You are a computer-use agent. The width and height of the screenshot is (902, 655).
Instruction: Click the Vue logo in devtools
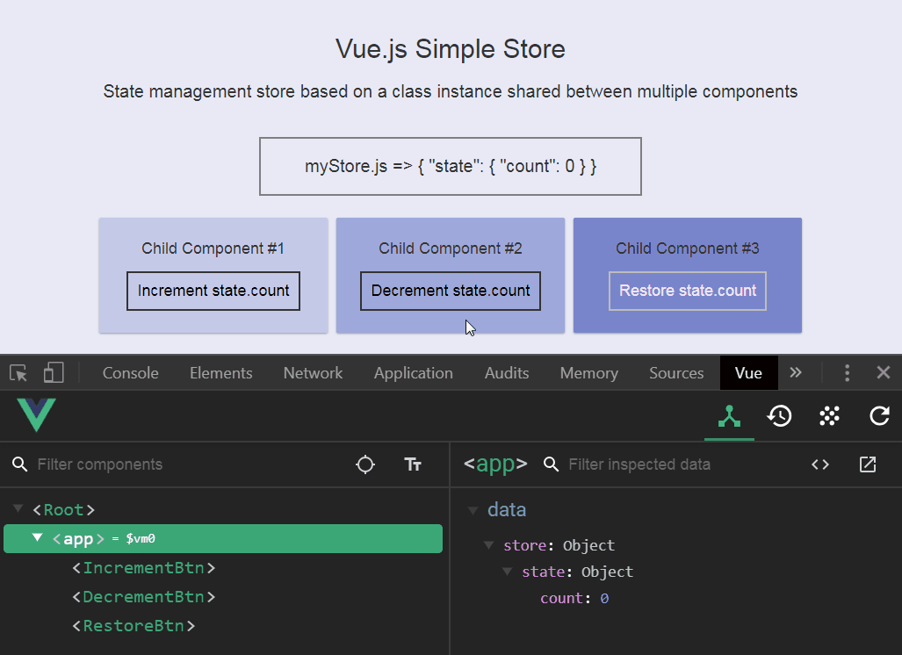36,414
